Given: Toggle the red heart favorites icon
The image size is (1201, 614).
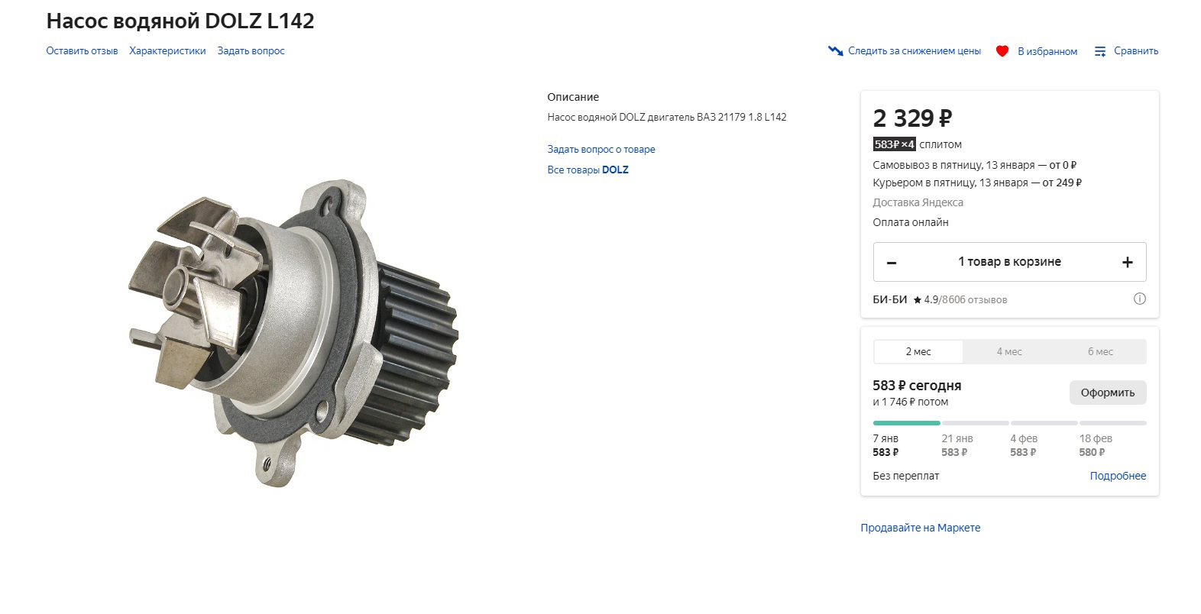Looking at the screenshot, I should coord(1002,51).
